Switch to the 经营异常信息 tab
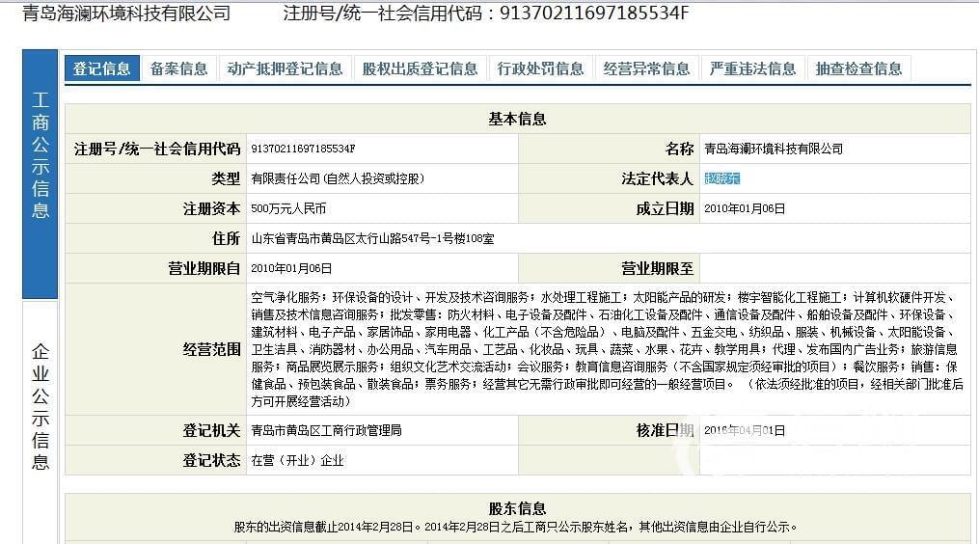Viewport: 979px width, 544px height. tap(647, 68)
